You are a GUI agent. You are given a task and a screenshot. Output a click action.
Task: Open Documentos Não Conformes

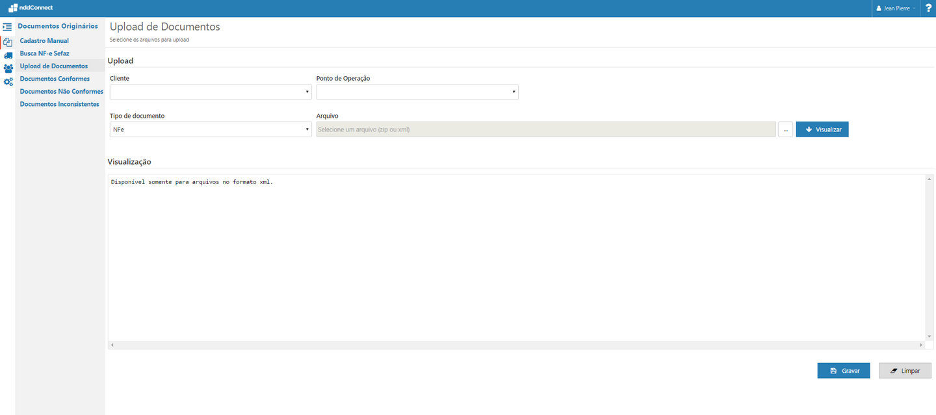(61, 92)
